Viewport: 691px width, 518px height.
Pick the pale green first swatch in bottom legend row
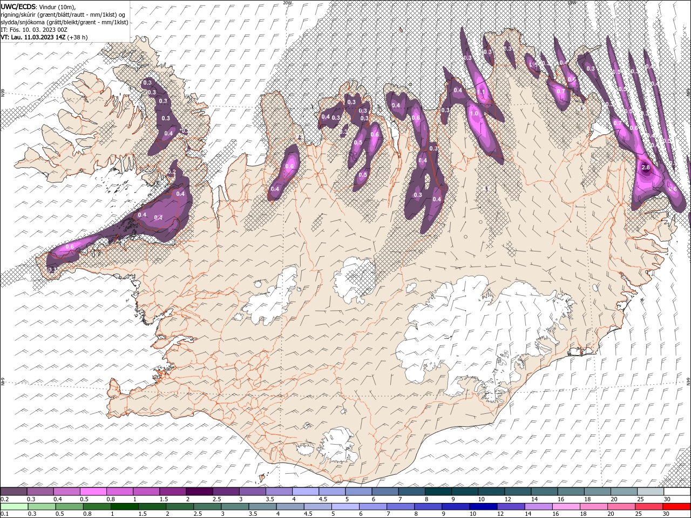pyautogui.click(x=13, y=506)
